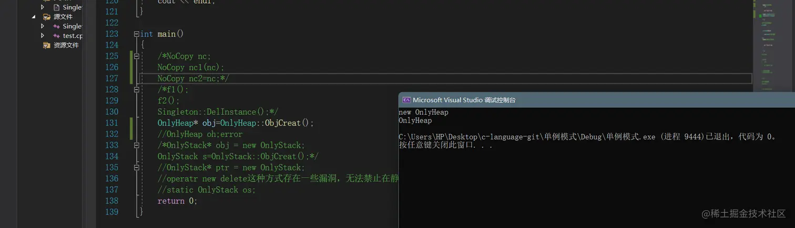The height and width of the screenshot is (228, 795).
Task: Click line number 123 in the gutter
Action: 111,34
